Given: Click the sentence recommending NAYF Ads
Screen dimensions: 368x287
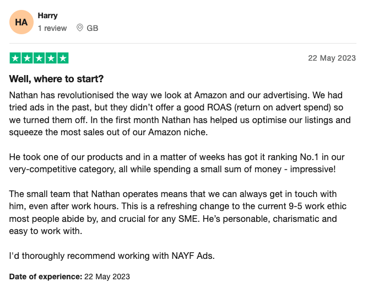Looking at the screenshot, I should click(x=112, y=256).
